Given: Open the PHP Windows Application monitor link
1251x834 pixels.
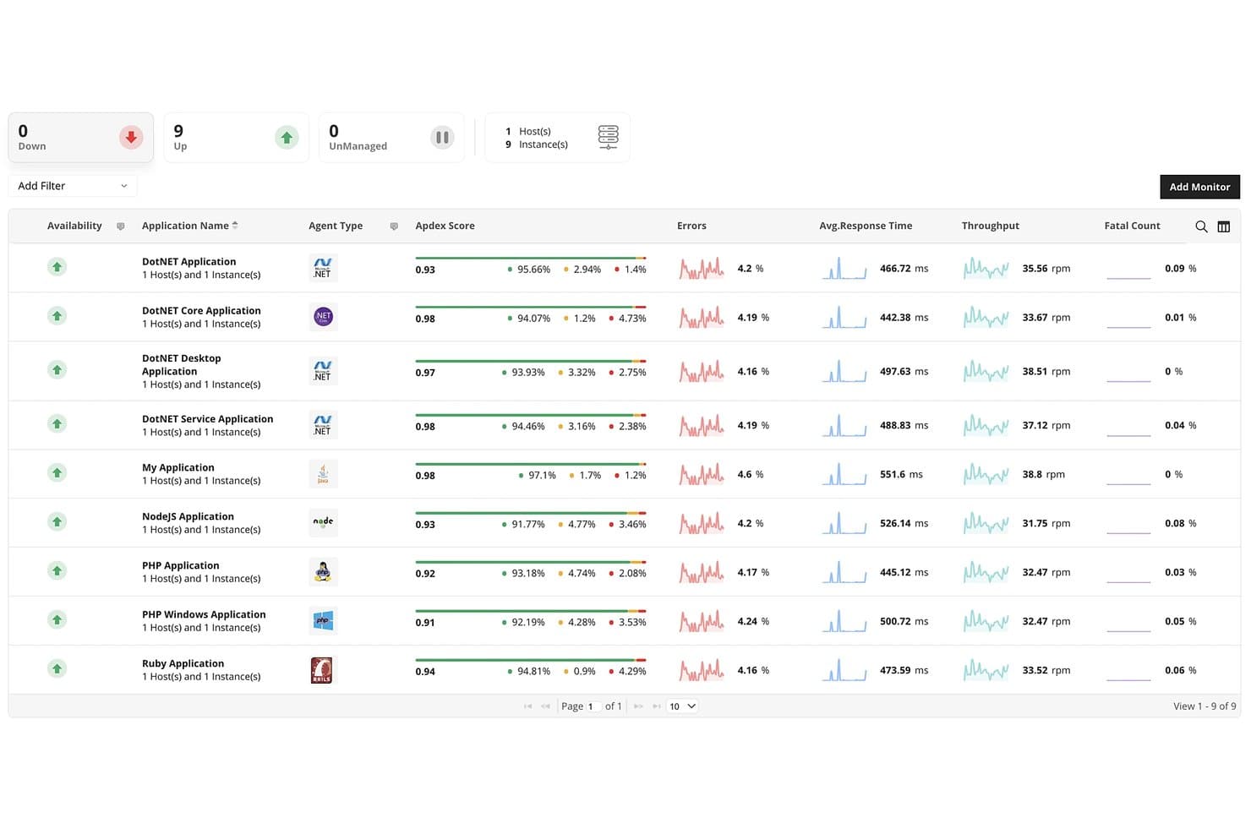Looking at the screenshot, I should (204, 615).
